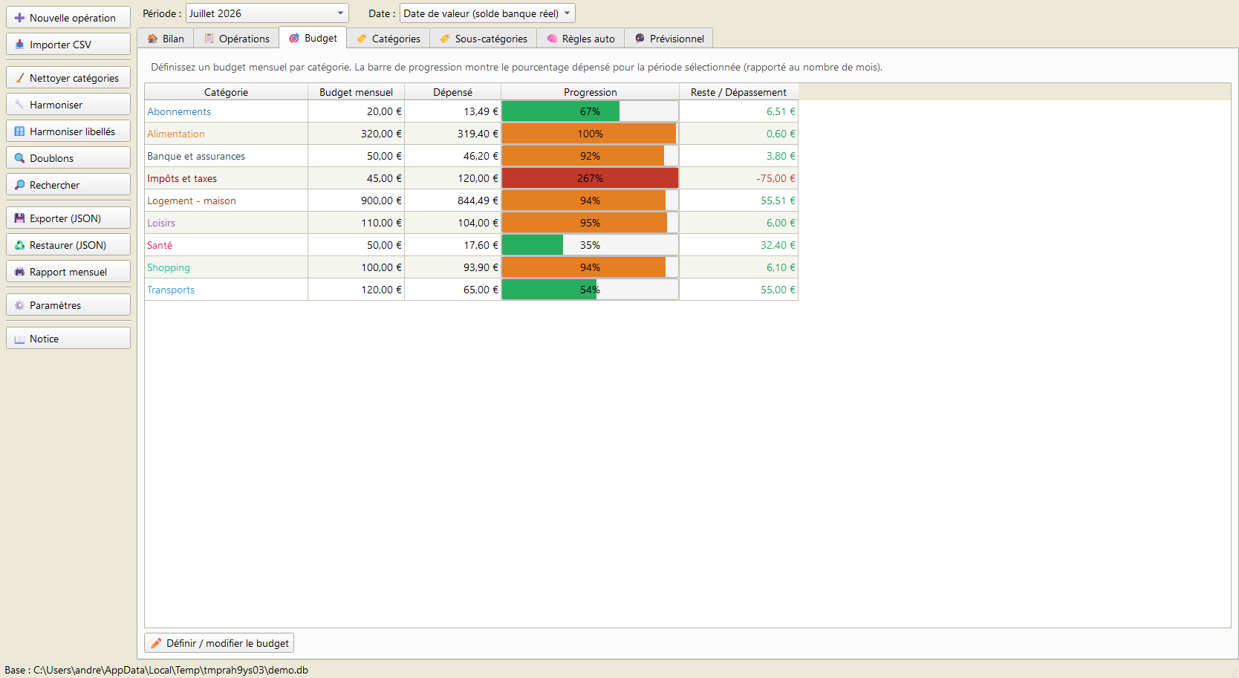Open the Période dropdown showing Juillet 2026
1239x678 pixels.
point(267,13)
